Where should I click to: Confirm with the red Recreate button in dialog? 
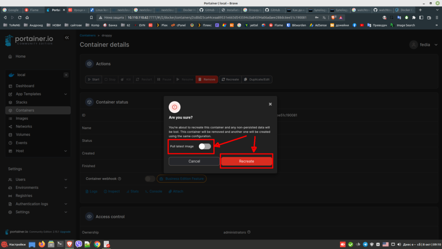coord(246,161)
